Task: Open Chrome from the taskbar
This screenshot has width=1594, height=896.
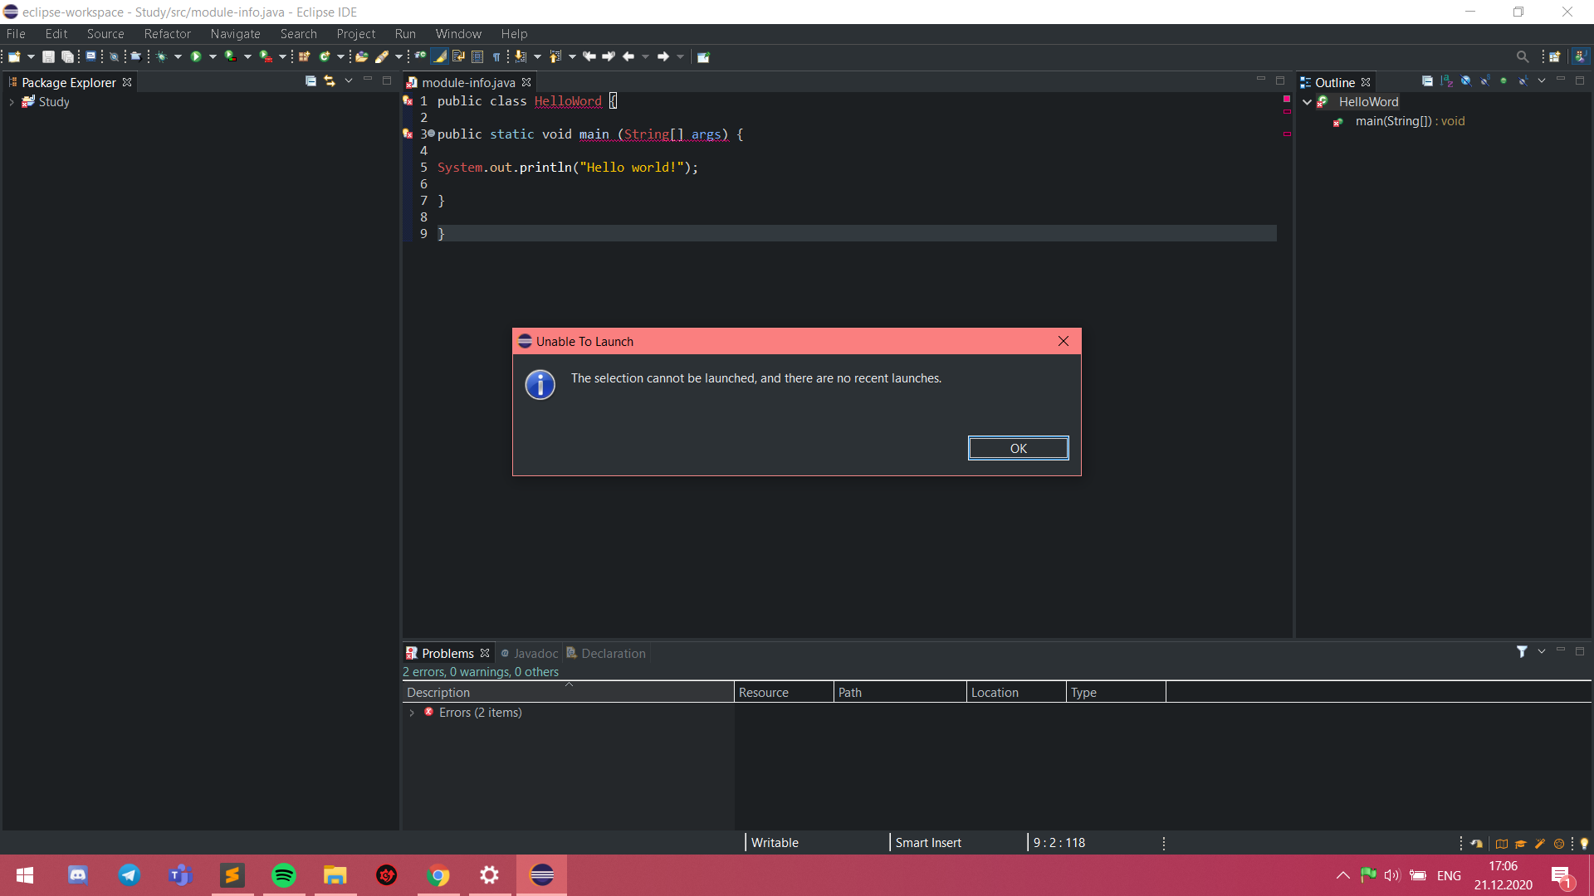Action: point(438,875)
